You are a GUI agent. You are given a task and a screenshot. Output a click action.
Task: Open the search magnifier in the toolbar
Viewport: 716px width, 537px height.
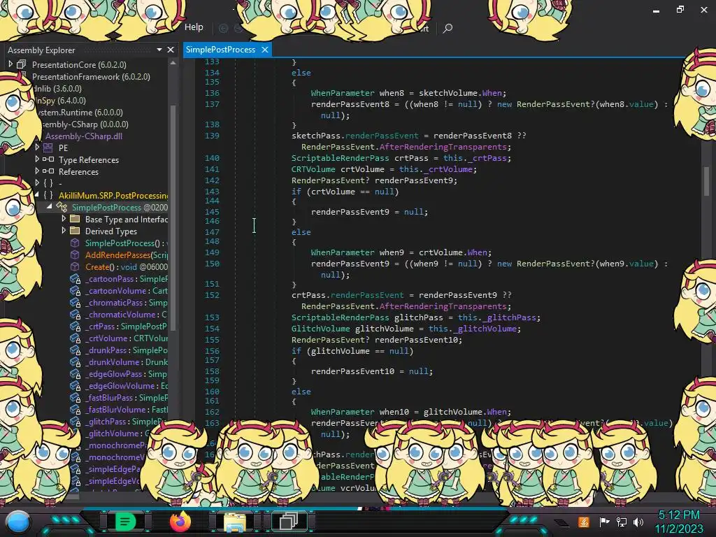coord(447,28)
